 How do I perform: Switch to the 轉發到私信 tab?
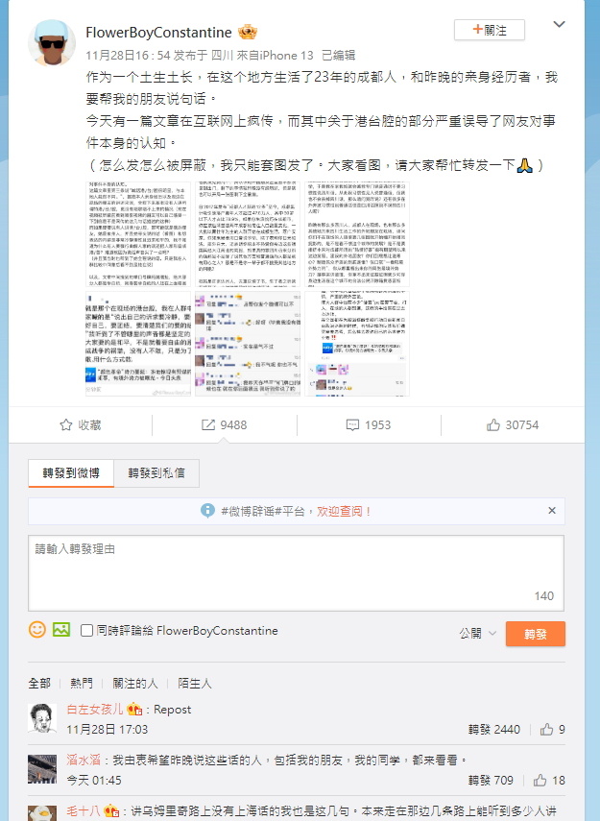(156, 472)
